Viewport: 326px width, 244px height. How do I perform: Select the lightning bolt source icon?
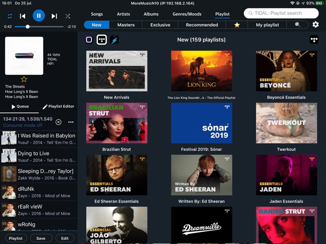[x=115, y=39]
